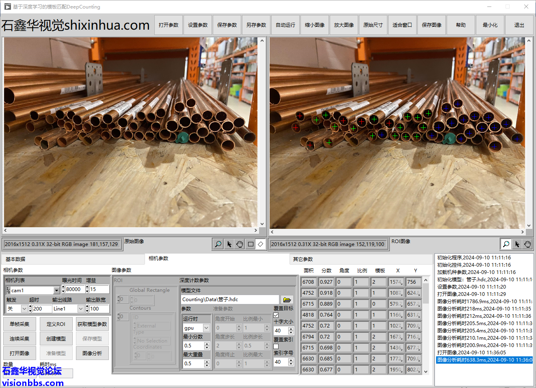Choose rotated rectangle (diamond) ROI tool
536x388 pixels.
(261, 244)
